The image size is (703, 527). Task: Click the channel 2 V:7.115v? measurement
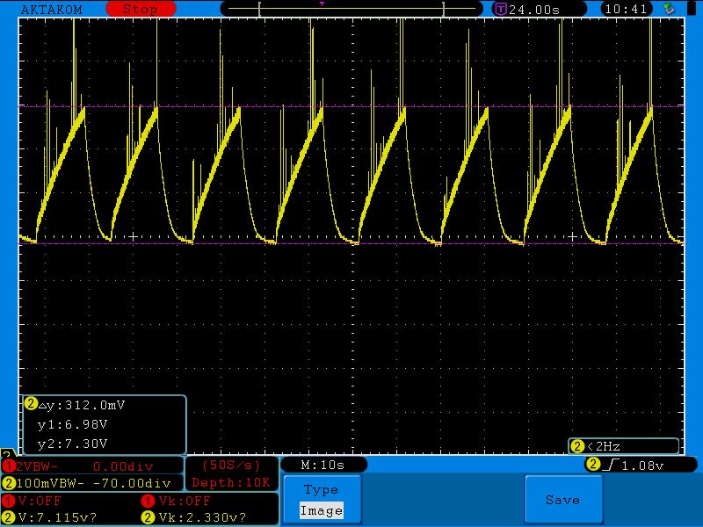point(57,517)
